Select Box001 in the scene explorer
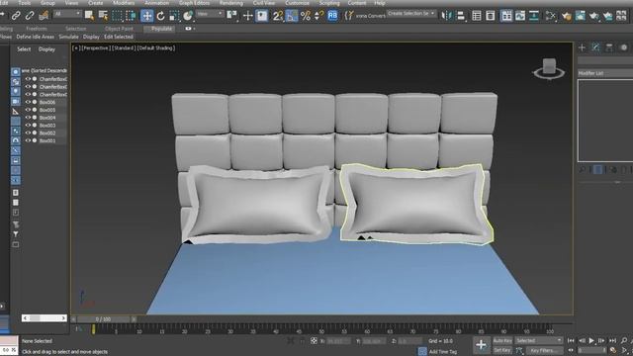 tap(47, 140)
